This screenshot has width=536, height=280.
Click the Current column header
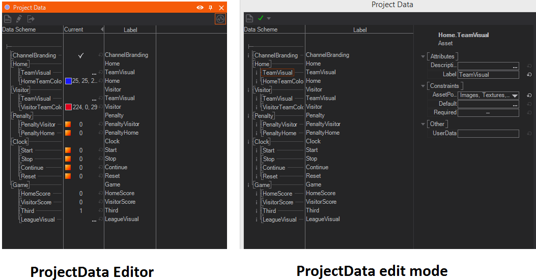coord(74,29)
